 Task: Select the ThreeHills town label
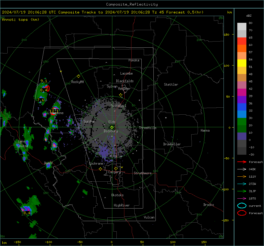(148, 128)
